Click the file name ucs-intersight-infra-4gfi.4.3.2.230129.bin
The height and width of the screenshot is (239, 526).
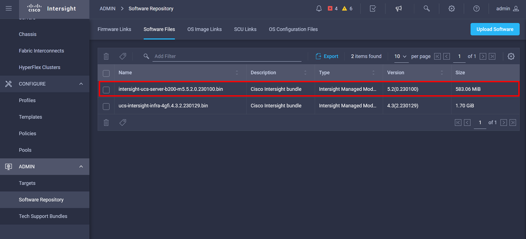[x=163, y=106]
